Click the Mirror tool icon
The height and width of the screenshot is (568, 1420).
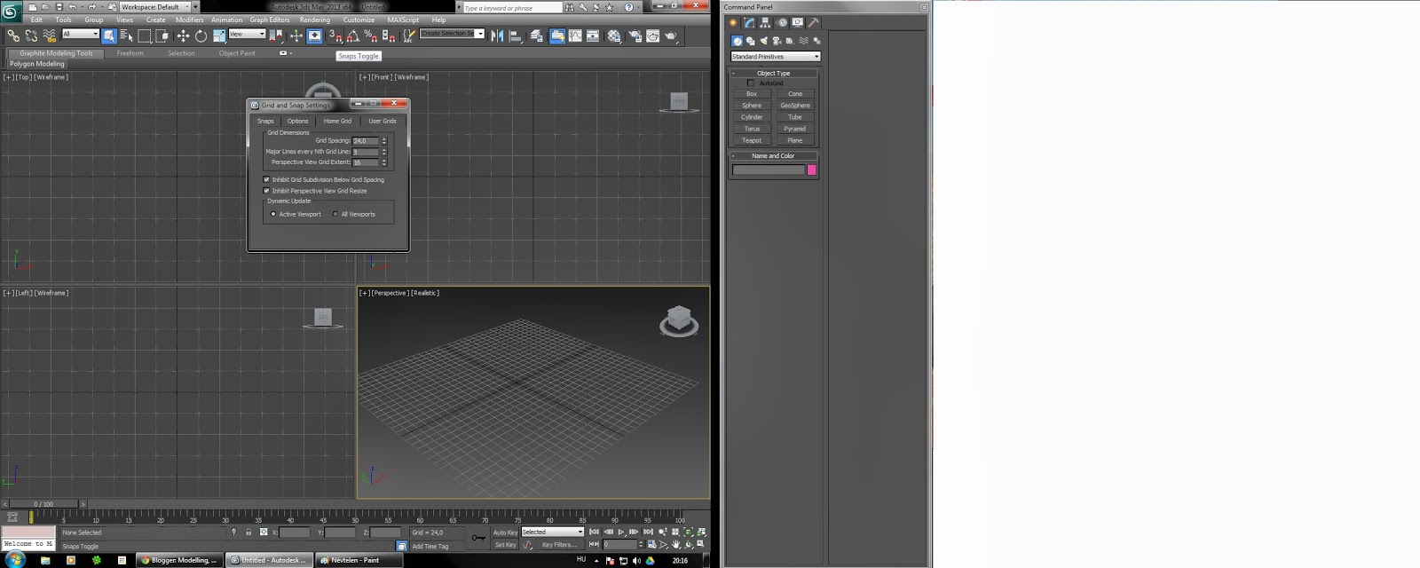(x=497, y=35)
